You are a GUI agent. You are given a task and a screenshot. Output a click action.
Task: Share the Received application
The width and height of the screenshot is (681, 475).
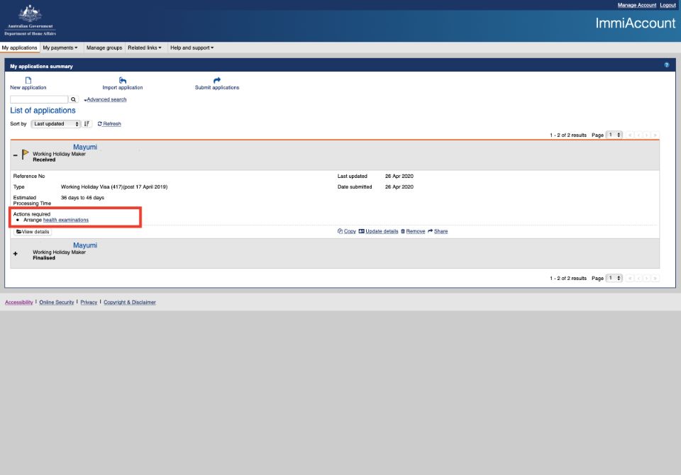point(438,231)
